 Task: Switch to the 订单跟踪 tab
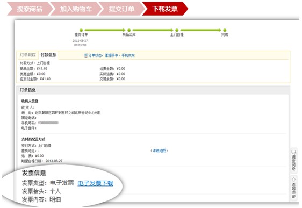[28, 55]
